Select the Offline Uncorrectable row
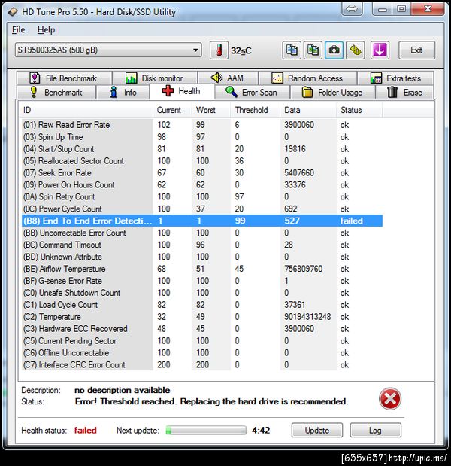Image resolution: width=451 pixels, height=466 pixels. coord(202,353)
